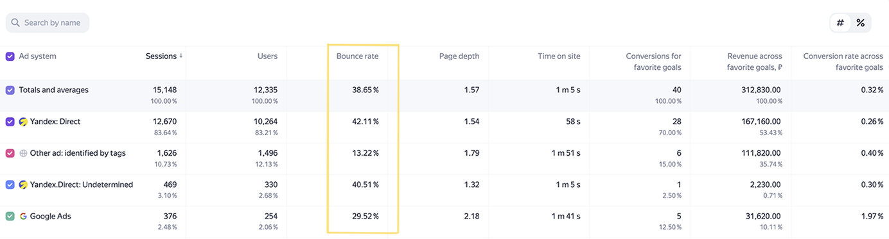Uncheck the Yandex: Direct row checkbox
Viewport: 889px width, 239px height.
point(10,122)
